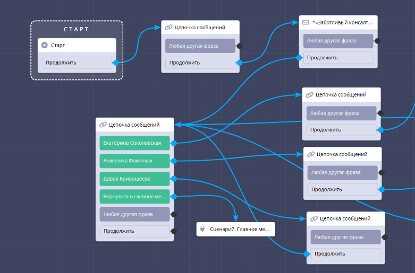Click the blue connector dot of Старт's Продолжить
This screenshot has width=415, height=273.
pyautogui.click(x=116, y=63)
